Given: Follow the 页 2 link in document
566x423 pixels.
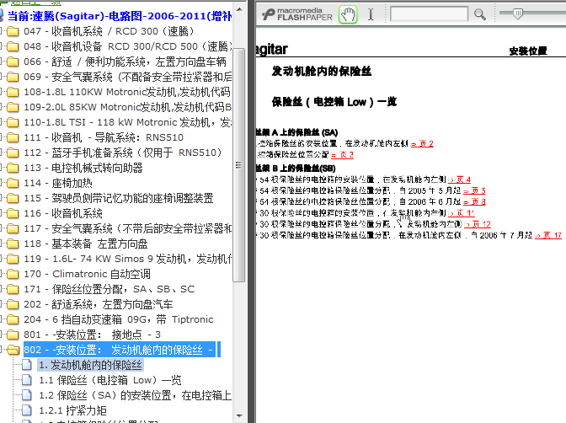Looking at the screenshot, I should click(x=422, y=144).
